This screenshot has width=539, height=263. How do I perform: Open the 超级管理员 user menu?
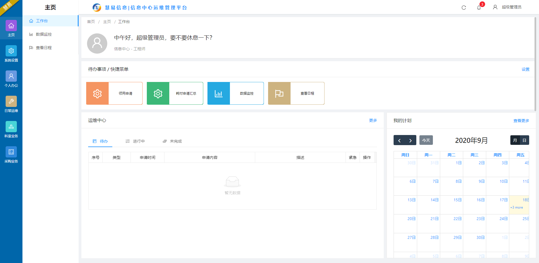[508, 7]
